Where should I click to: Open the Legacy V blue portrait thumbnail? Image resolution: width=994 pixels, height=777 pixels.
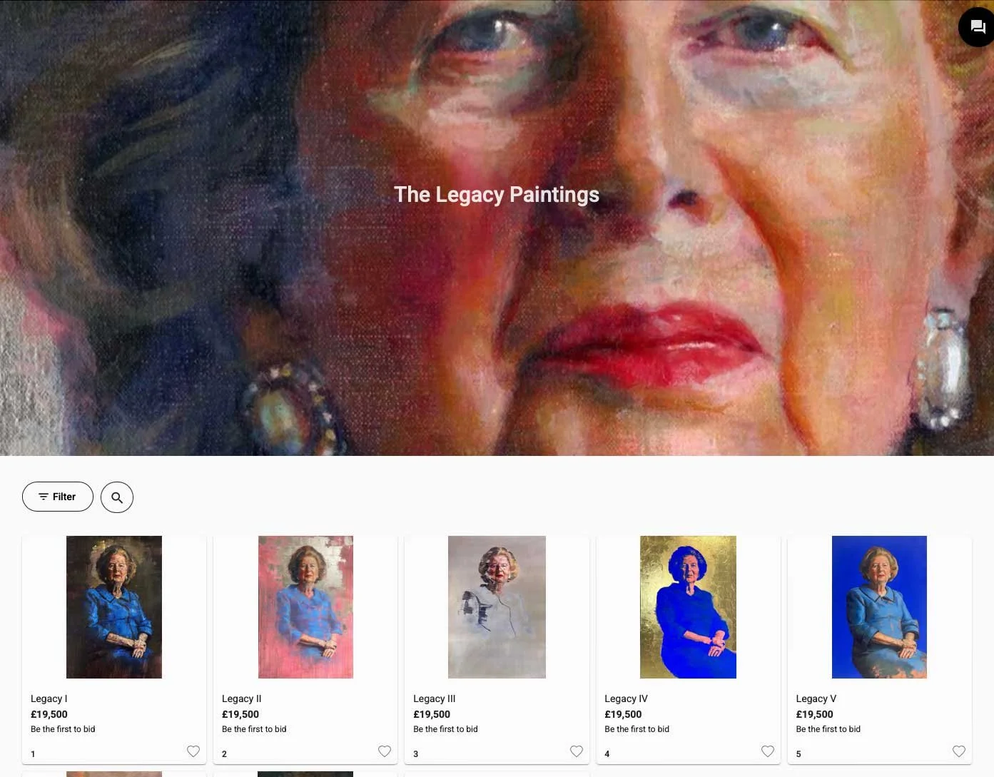pyautogui.click(x=879, y=607)
